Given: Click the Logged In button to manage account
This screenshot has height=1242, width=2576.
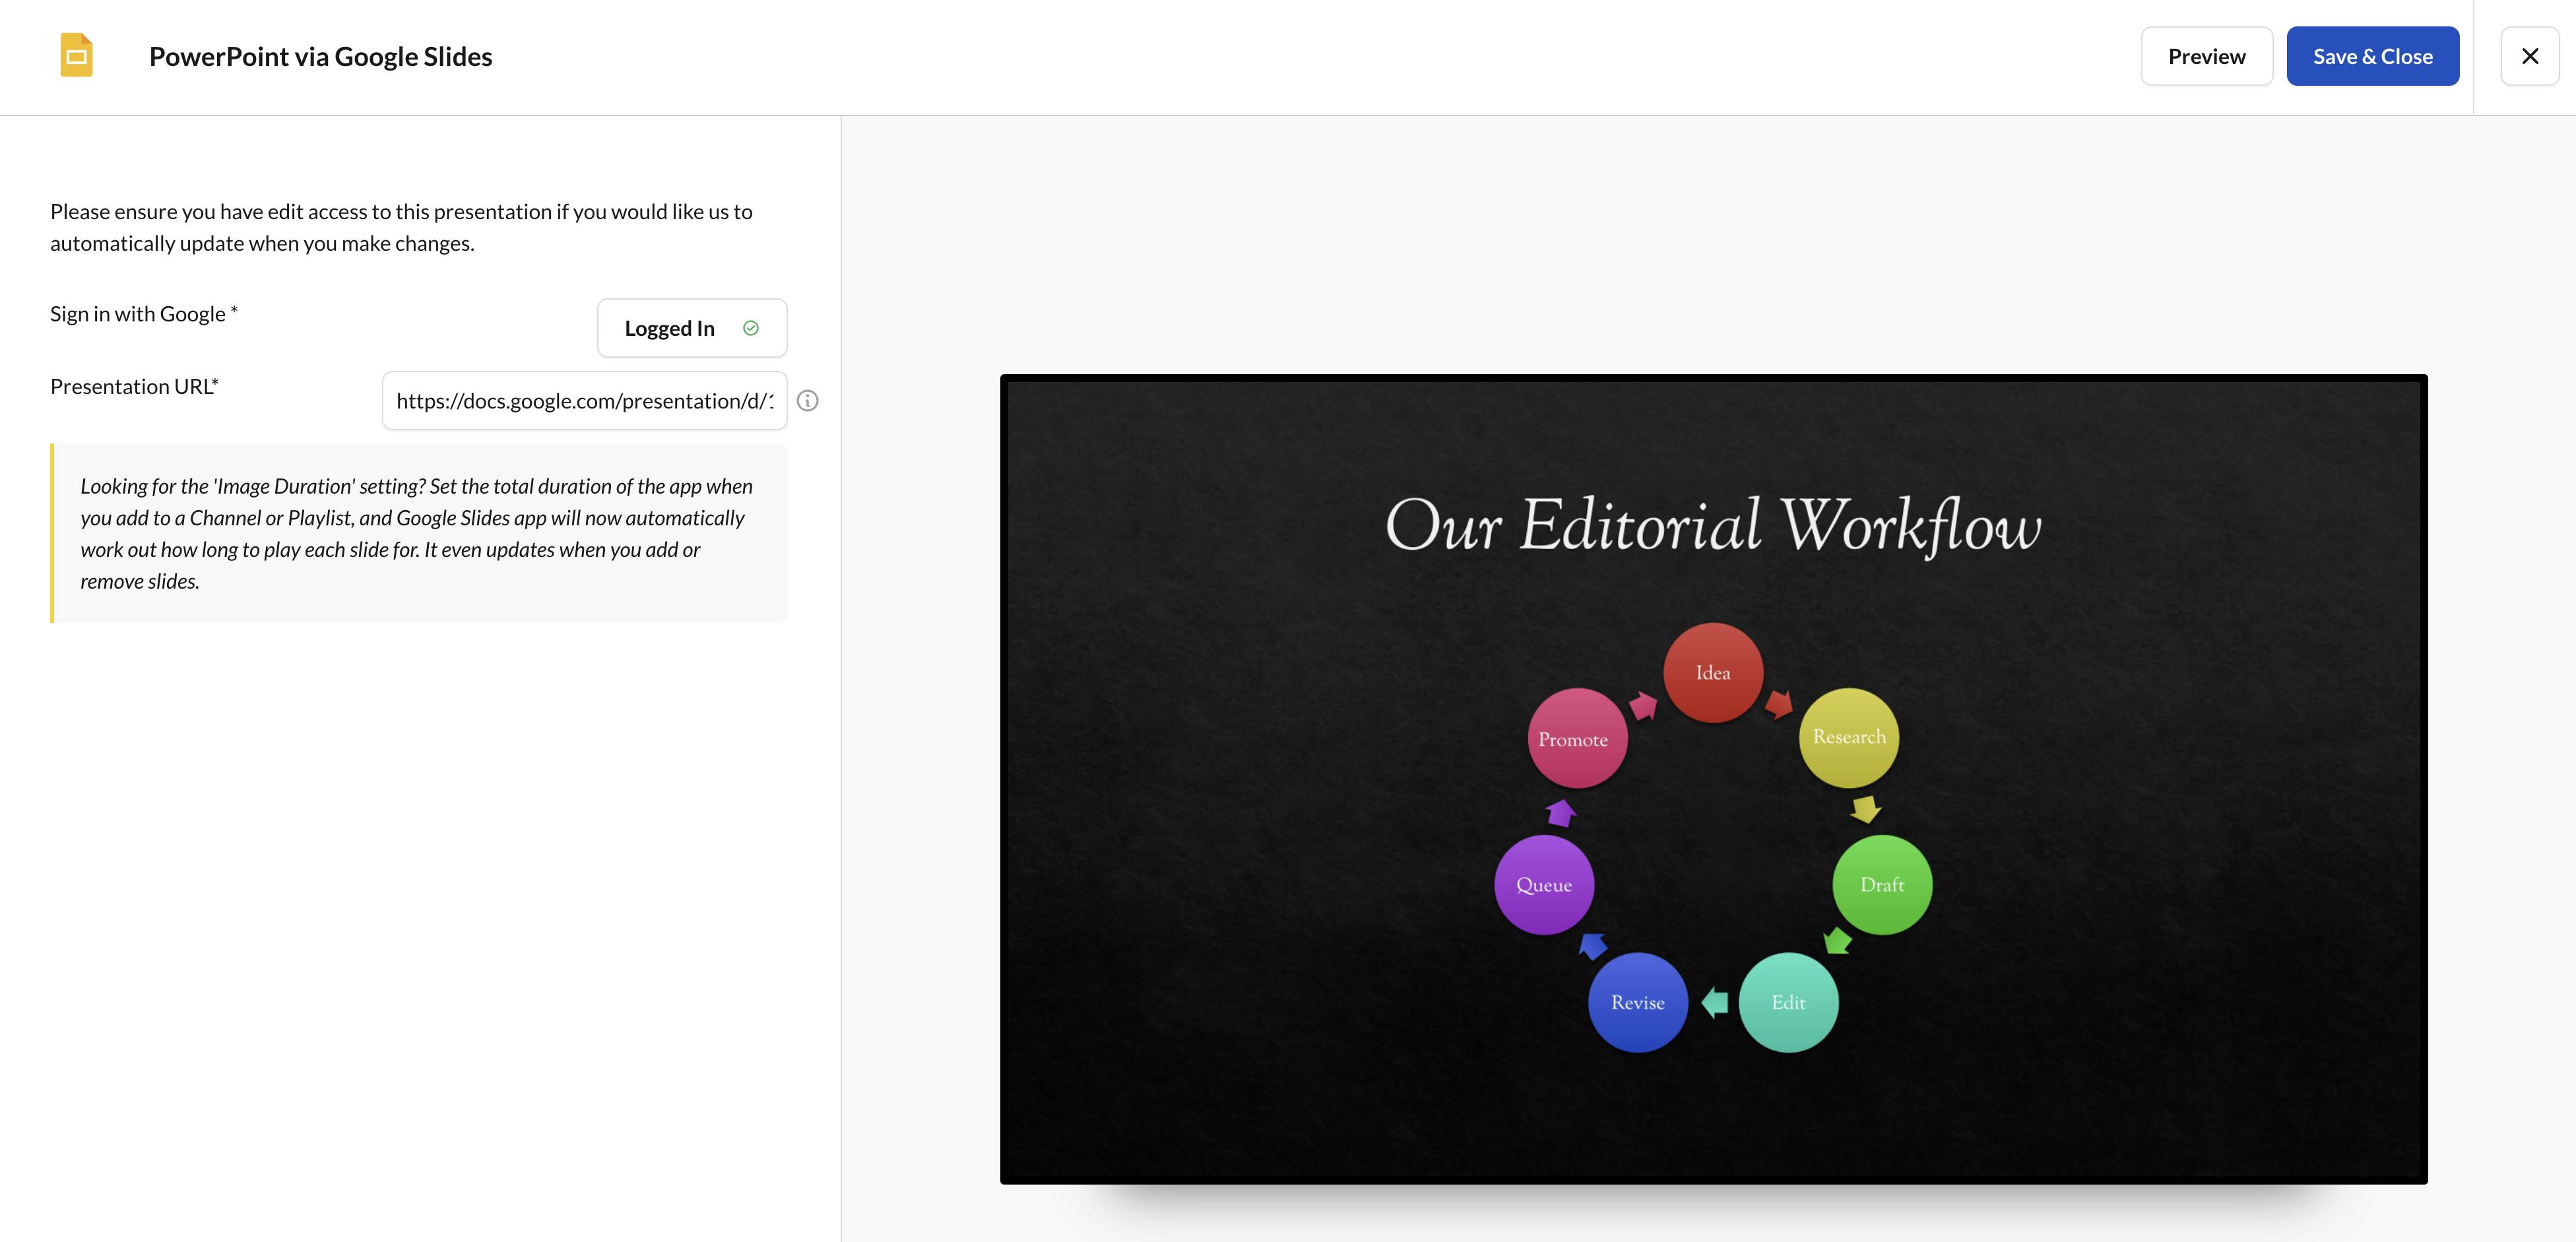Looking at the screenshot, I should 690,327.
